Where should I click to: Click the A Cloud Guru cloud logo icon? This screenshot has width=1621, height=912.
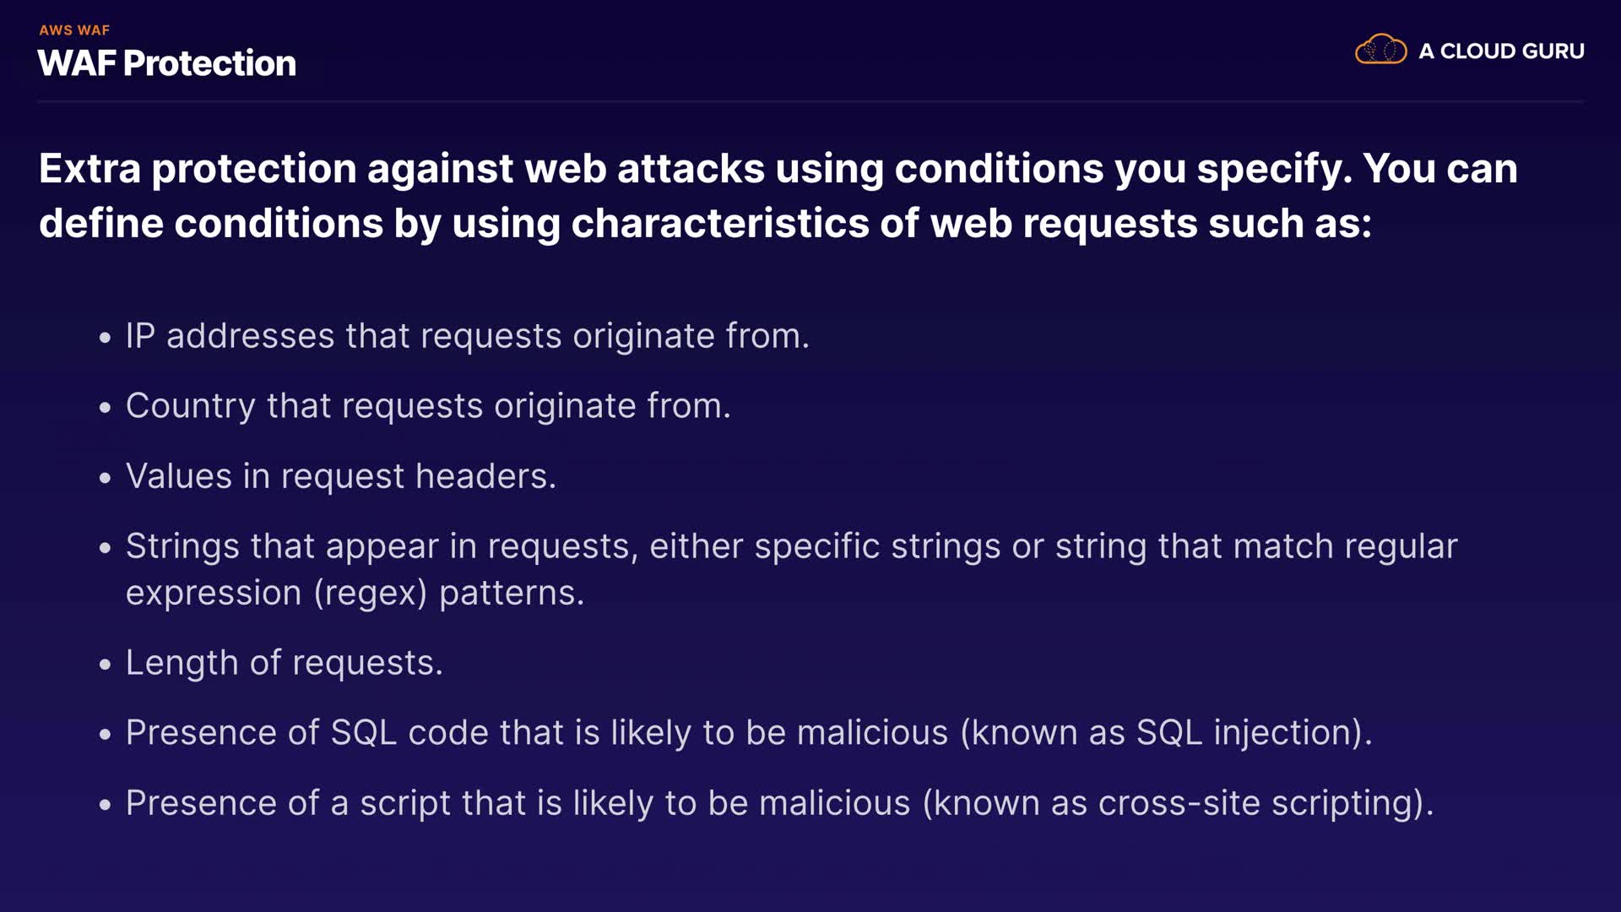pos(1380,50)
